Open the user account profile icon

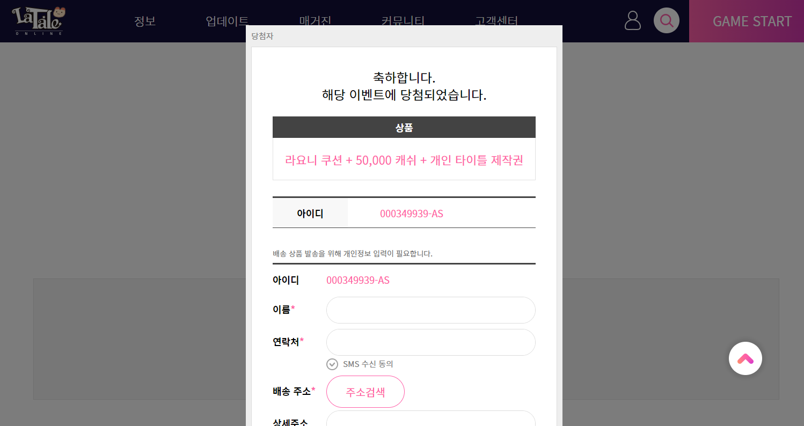633,20
